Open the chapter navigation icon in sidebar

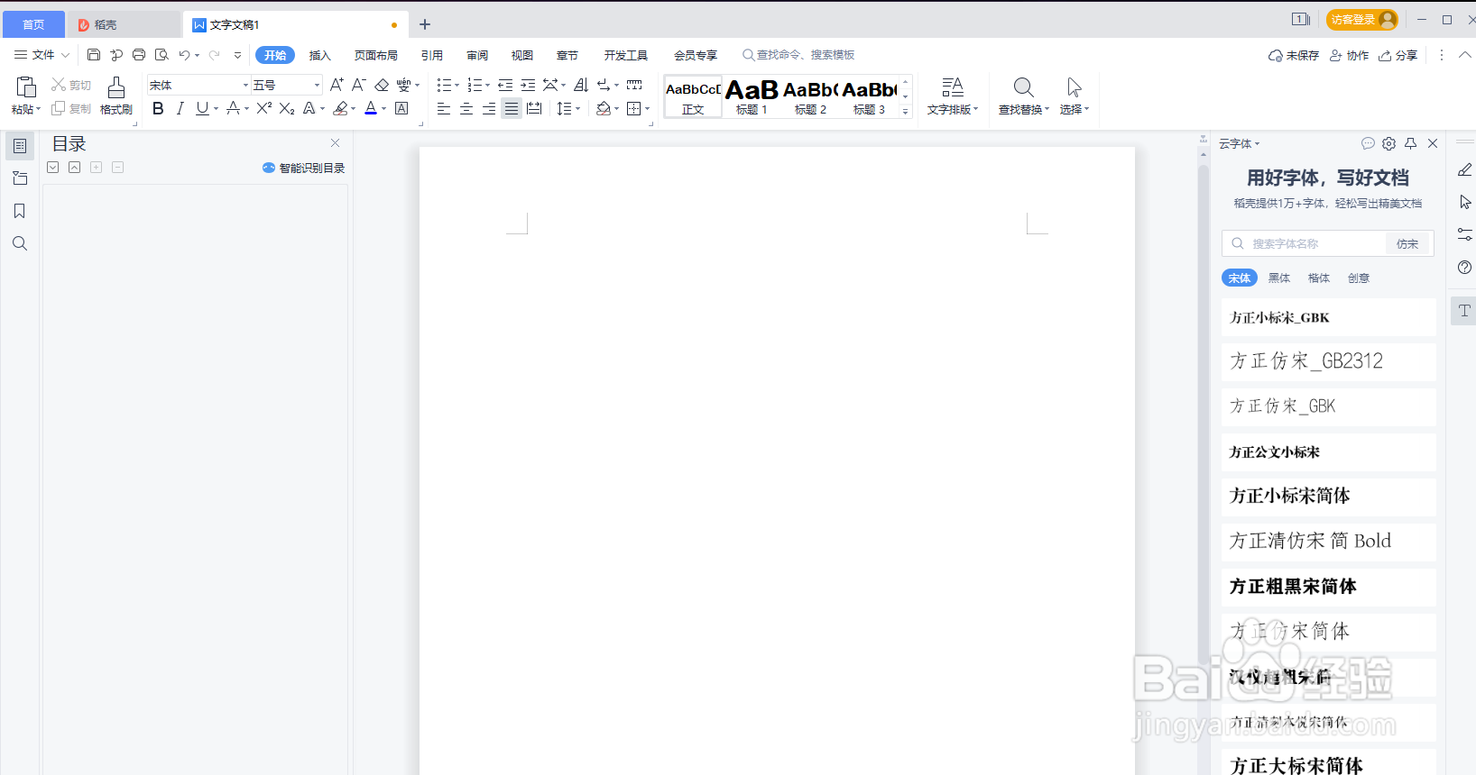tap(20, 178)
